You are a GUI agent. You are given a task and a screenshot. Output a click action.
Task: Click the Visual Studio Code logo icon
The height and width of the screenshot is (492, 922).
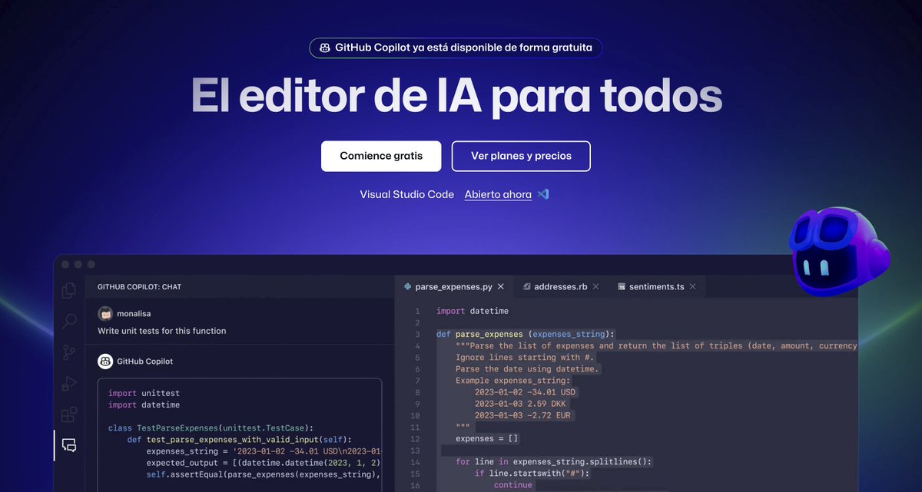pyautogui.click(x=543, y=194)
